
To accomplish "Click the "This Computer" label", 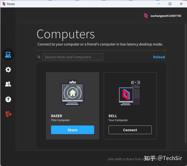I will coord(61,120).
